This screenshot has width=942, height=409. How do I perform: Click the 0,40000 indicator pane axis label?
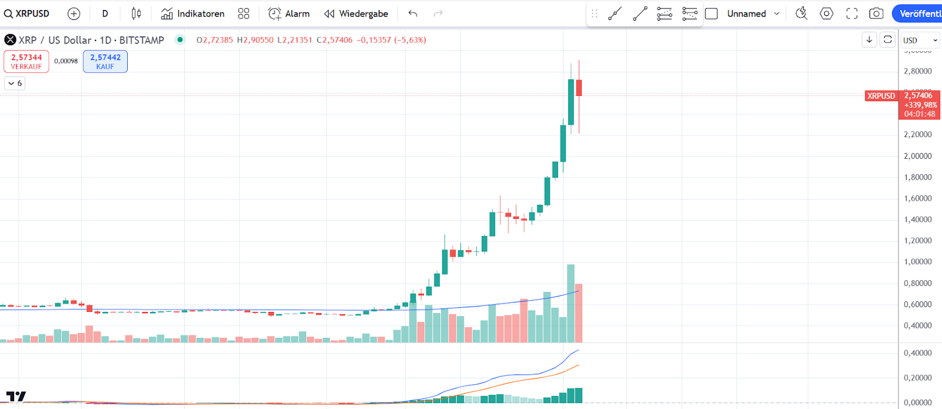coord(918,353)
